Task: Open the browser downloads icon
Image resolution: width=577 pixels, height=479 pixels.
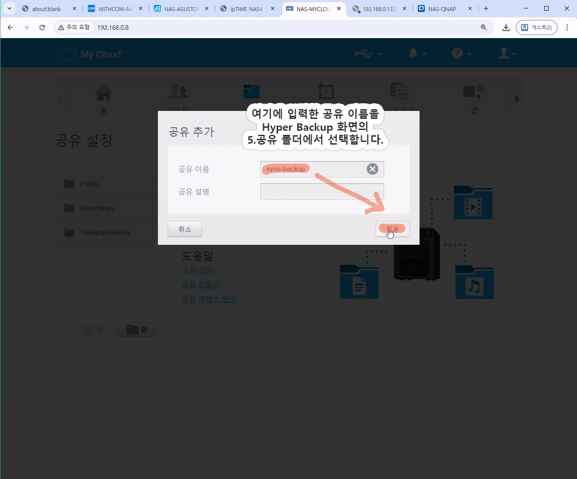Action: pyautogui.click(x=506, y=27)
